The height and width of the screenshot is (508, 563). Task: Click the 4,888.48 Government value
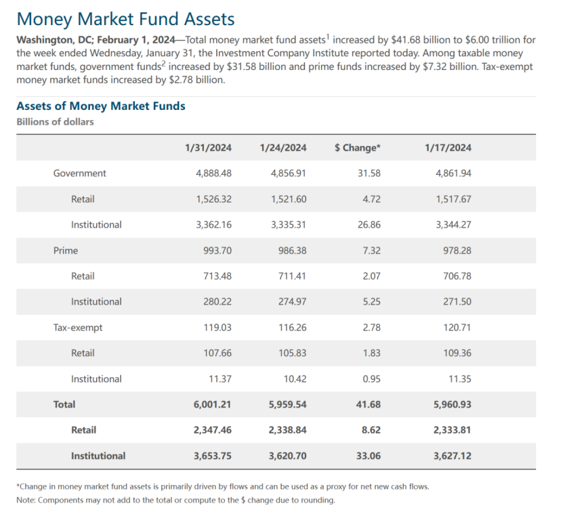coord(213,173)
